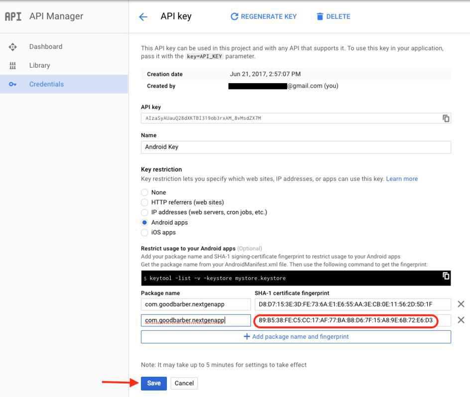Click the Dashboard icon in the sidebar
Image resolution: width=470 pixels, height=397 pixels.
pos(13,47)
